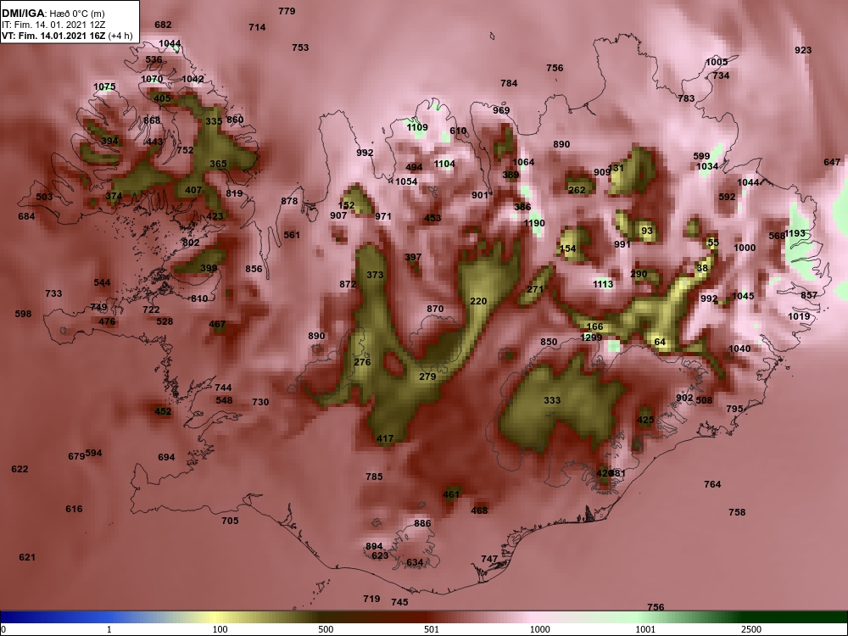Click the 333 value on the glacier
The width and height of the screenshot is (848, 636).
click(x=552, y=400)
